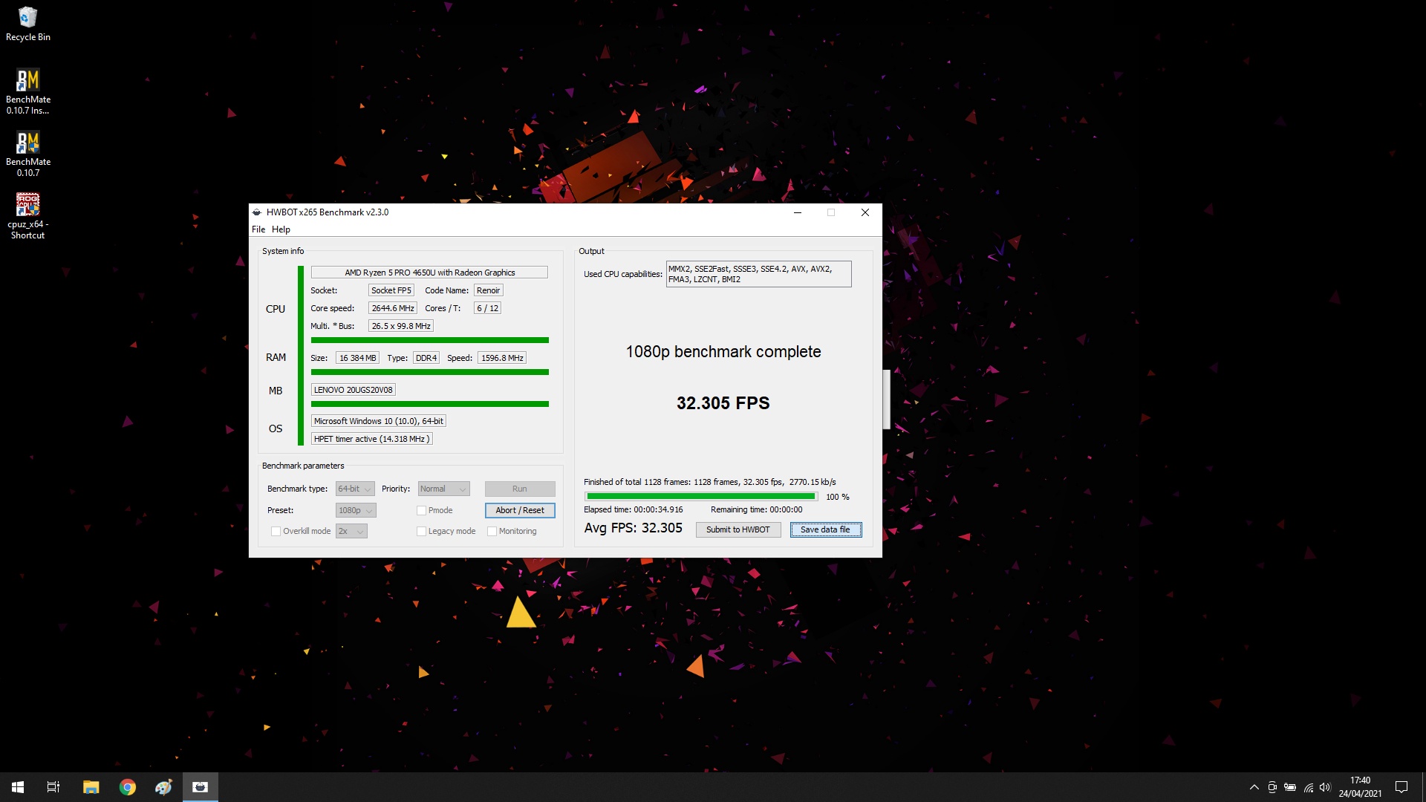Open the Help menu
This screenshot has height=802, width=1426.
(x=281, y=229)
